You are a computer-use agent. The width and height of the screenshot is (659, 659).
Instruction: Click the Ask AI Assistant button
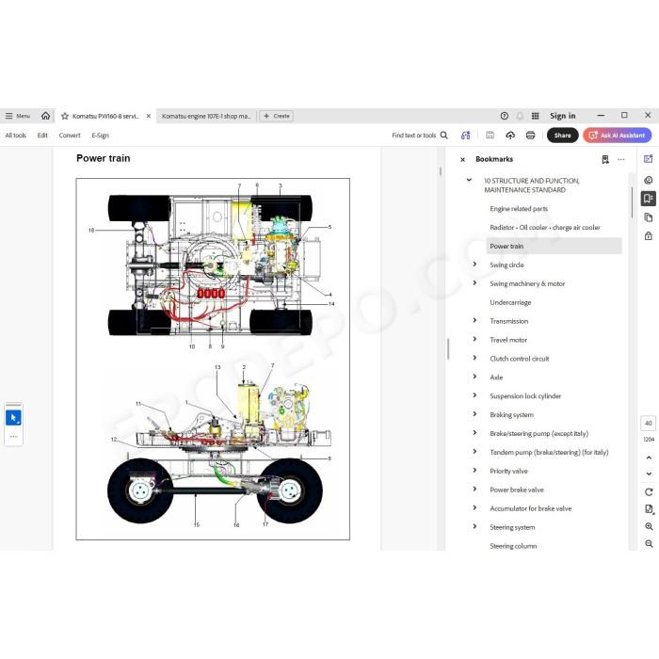(617, 136)
